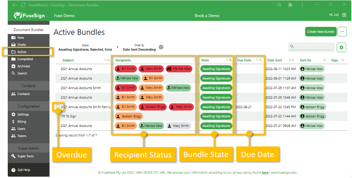This screenshot has width=352, height=178.
Task: Click the overdue clock icon on Smith Family row
Action: [x=58, y=107]
